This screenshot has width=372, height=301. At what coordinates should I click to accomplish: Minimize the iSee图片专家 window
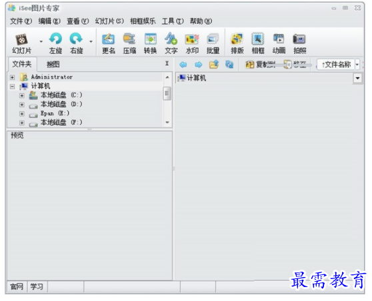334,9
